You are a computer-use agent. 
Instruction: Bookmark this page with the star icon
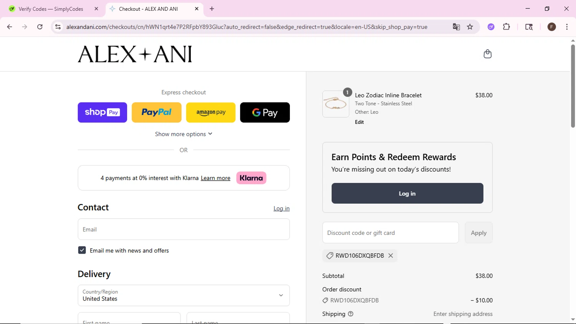click(x=470, y=27)
